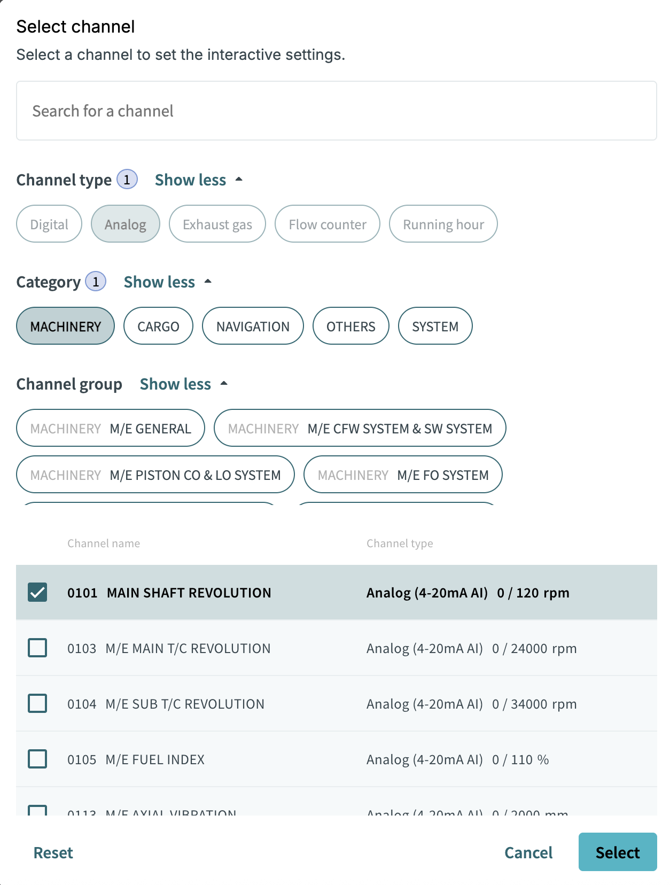Image resolution: width=670 pixels, height=885 pixels.
Task: Deselect the Analog channel type chip
Action: (126, 224)
